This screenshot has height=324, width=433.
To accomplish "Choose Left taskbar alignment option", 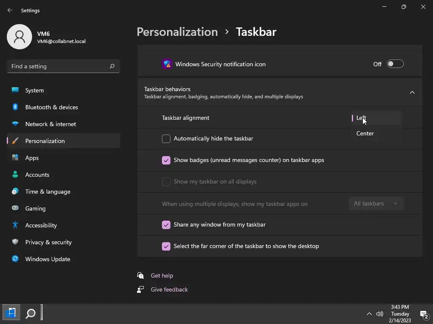I will click(376, 118).
